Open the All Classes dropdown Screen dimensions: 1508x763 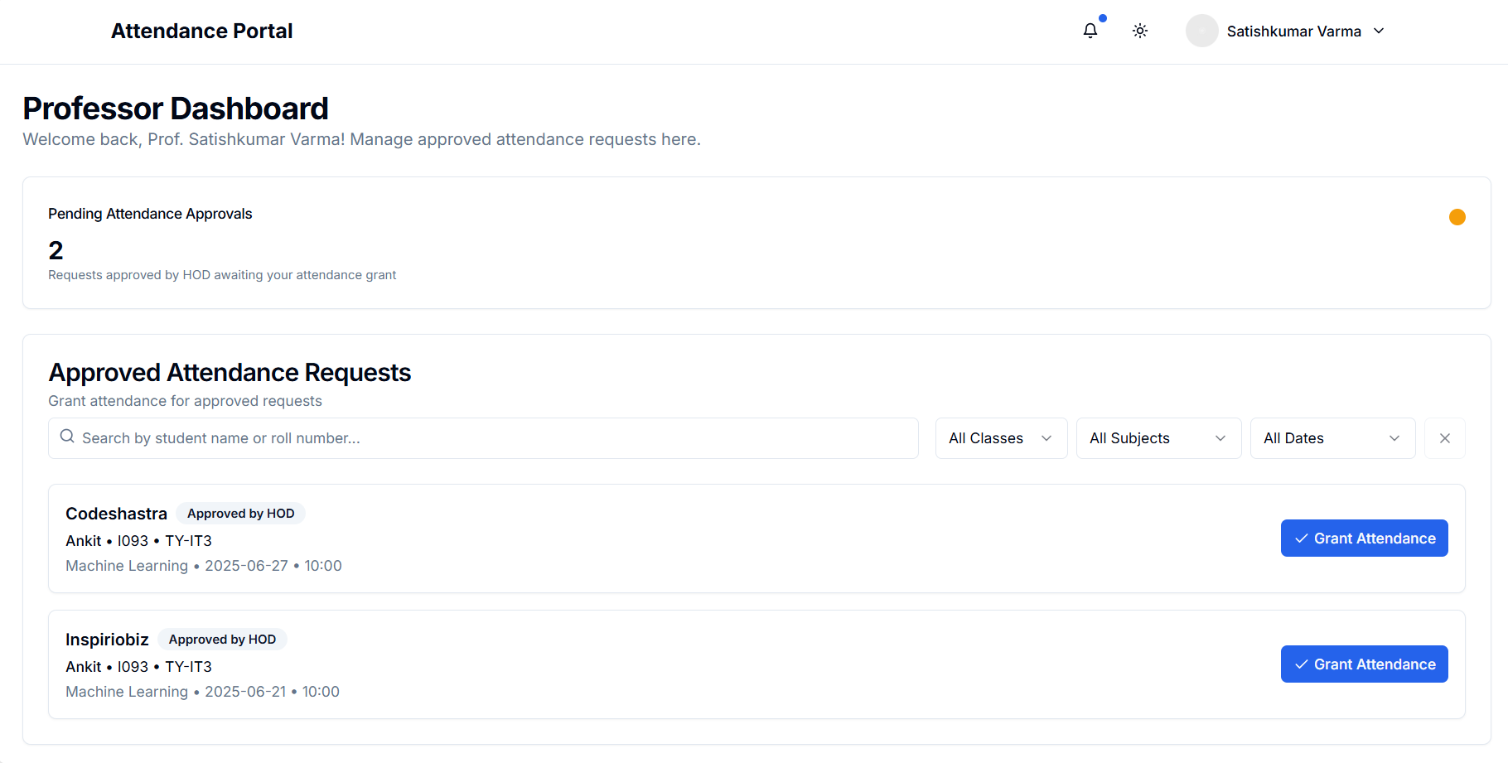point(1000,438)
